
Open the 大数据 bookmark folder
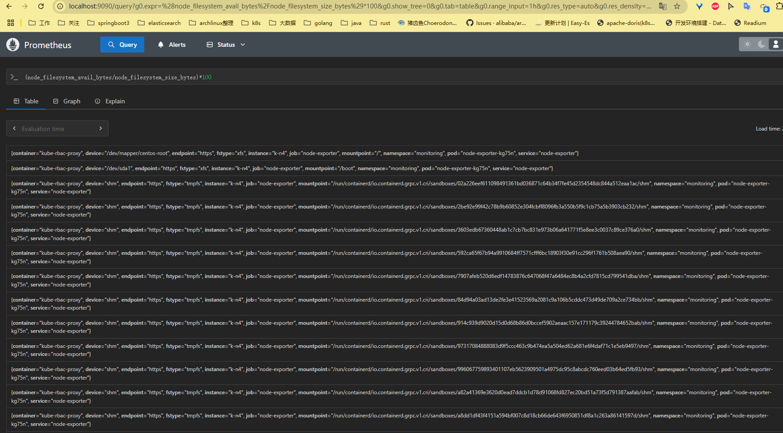click(282, 23)
